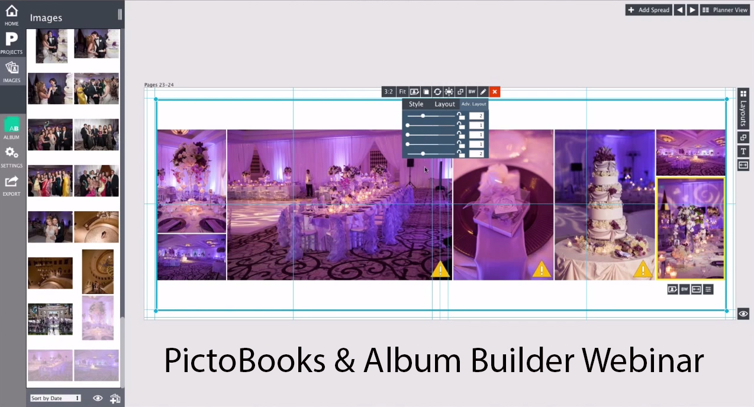
Task: Click the first row value field showing 2
Action: pyautogui.click(x=476, y=116)
